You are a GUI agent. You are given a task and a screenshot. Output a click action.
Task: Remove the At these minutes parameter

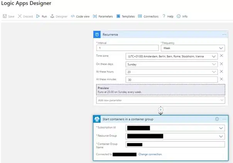click(x=221, y=79)
